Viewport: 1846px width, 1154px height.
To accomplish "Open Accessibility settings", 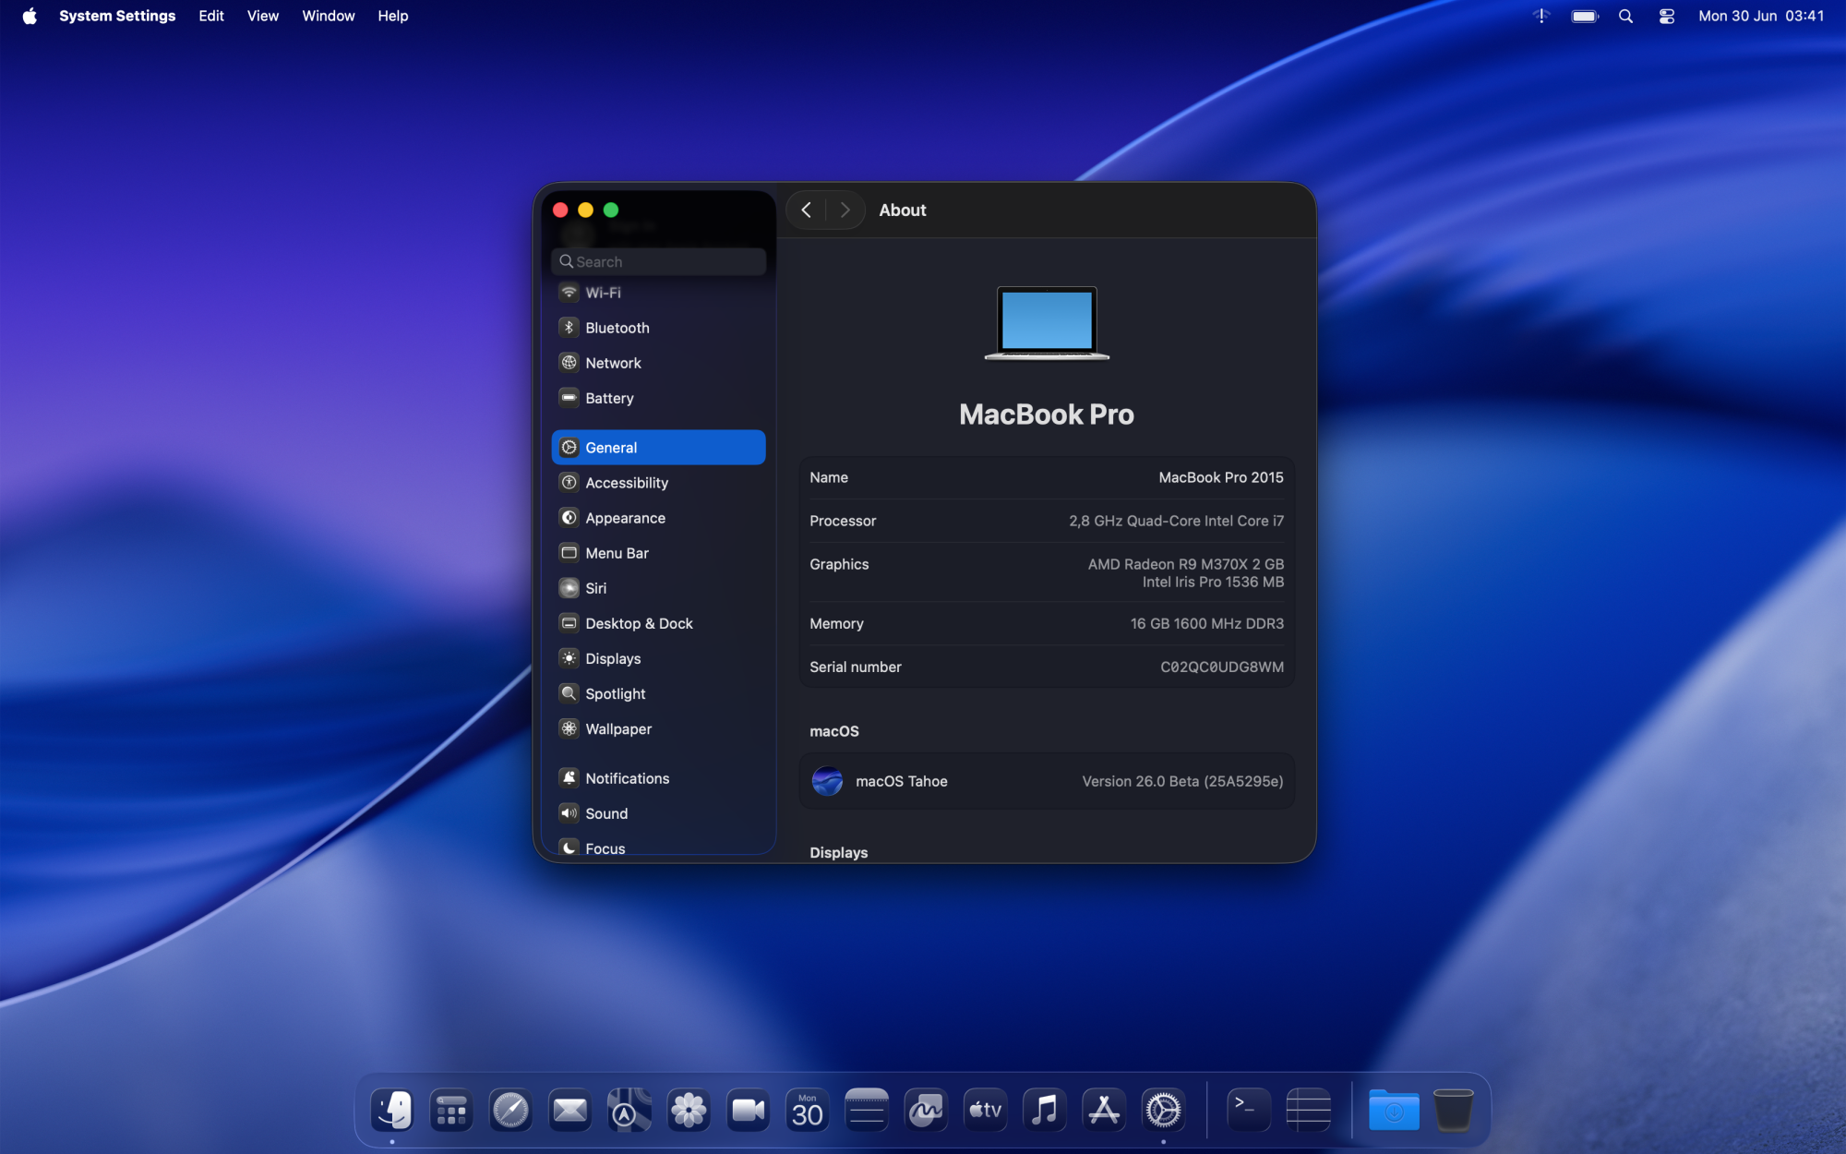I will [x=626, y=483].
